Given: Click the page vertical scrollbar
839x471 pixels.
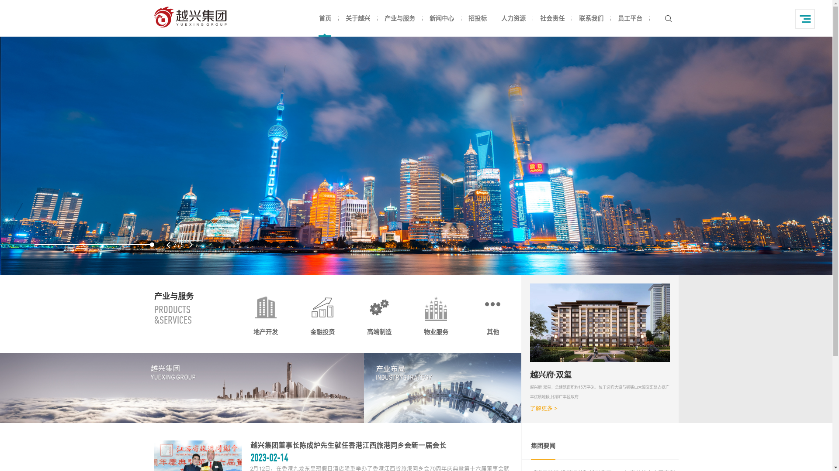Looking at the screenshot, I should tap(836, 235).
